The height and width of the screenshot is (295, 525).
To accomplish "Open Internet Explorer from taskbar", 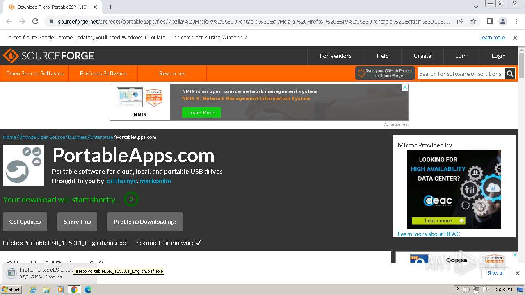I will click(32, 290).
